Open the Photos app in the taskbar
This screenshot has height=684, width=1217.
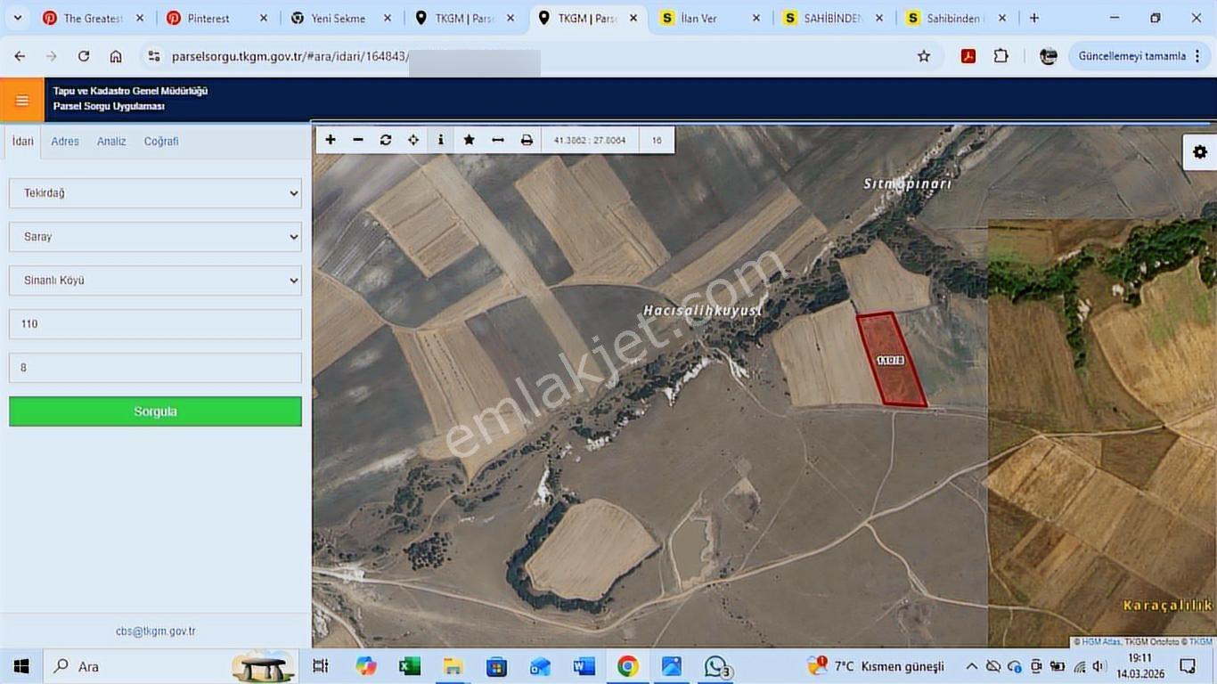pos(672,666)
